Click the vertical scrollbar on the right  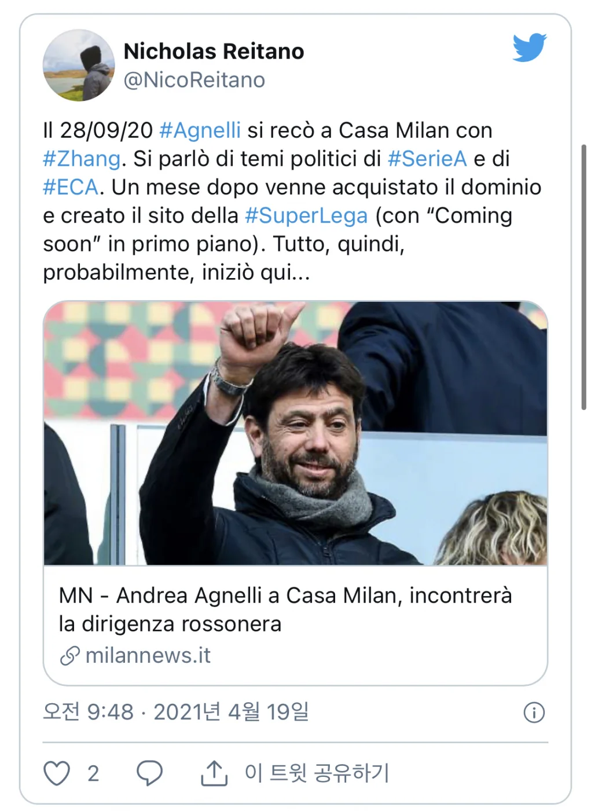583,277
